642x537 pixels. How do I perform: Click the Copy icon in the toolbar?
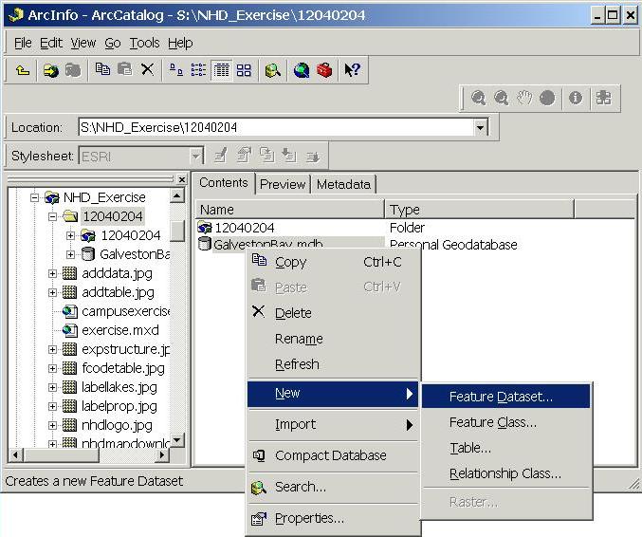[103, 70]
